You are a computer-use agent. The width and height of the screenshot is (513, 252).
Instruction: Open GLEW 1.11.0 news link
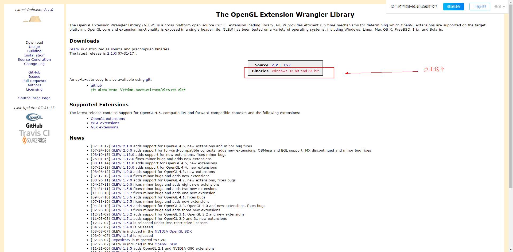click(123, 163)
